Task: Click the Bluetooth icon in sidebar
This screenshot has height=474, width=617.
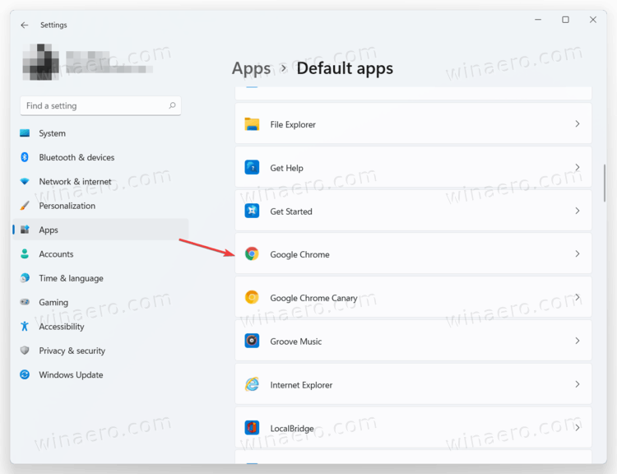Action: tap(25, 157)
